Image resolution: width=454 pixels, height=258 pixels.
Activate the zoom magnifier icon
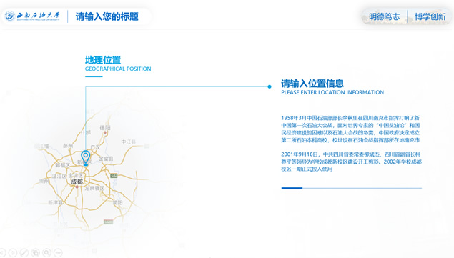coord(46,253)
